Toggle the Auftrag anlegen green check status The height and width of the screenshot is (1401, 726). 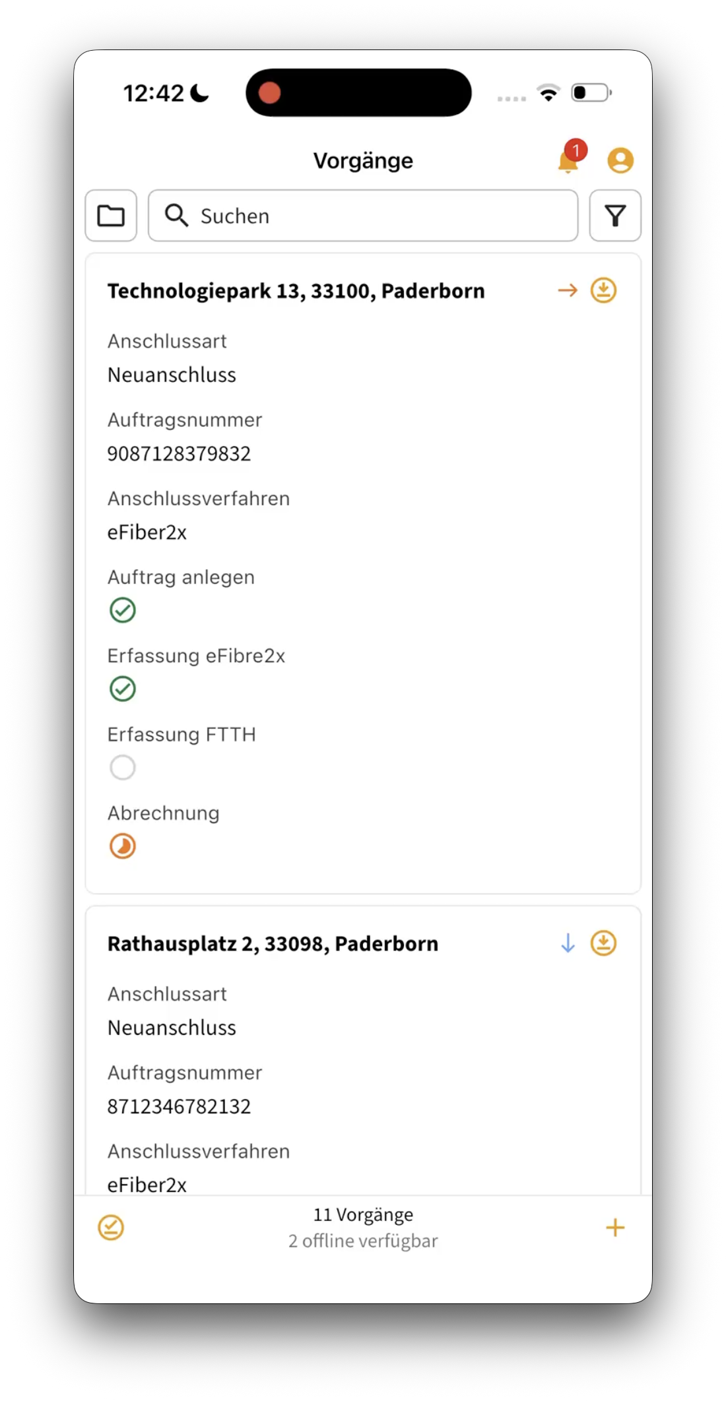point(123,610)
